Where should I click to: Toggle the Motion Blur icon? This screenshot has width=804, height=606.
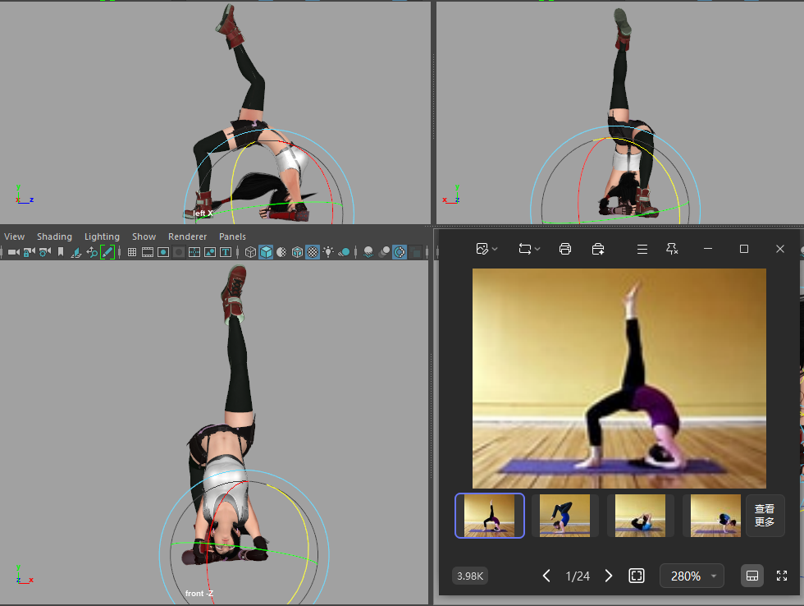coord(384,252)
